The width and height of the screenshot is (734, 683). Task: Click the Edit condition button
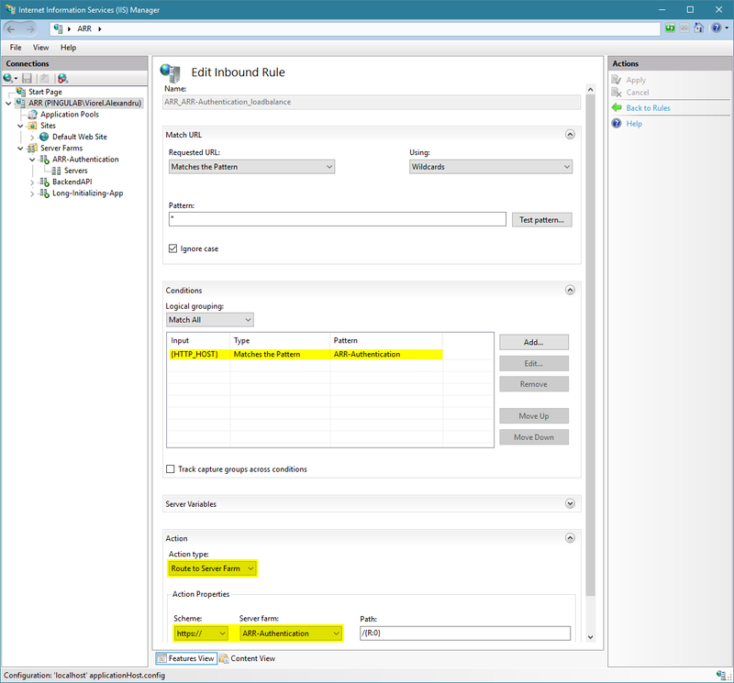point(534,363)
